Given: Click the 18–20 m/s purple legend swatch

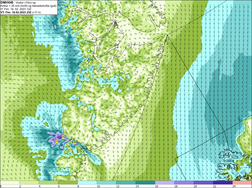Looking at the screenshot, I should 184,183.
